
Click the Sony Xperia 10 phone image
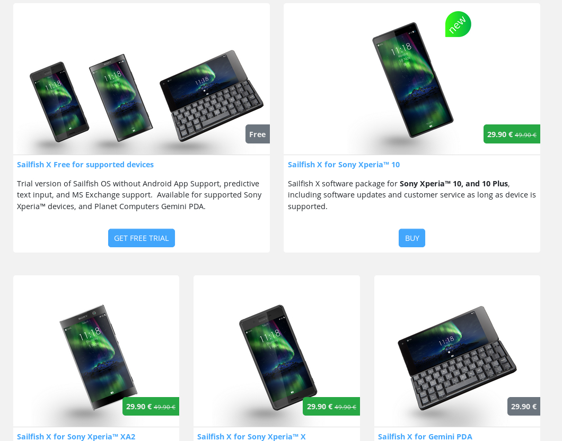coord(413,79)
